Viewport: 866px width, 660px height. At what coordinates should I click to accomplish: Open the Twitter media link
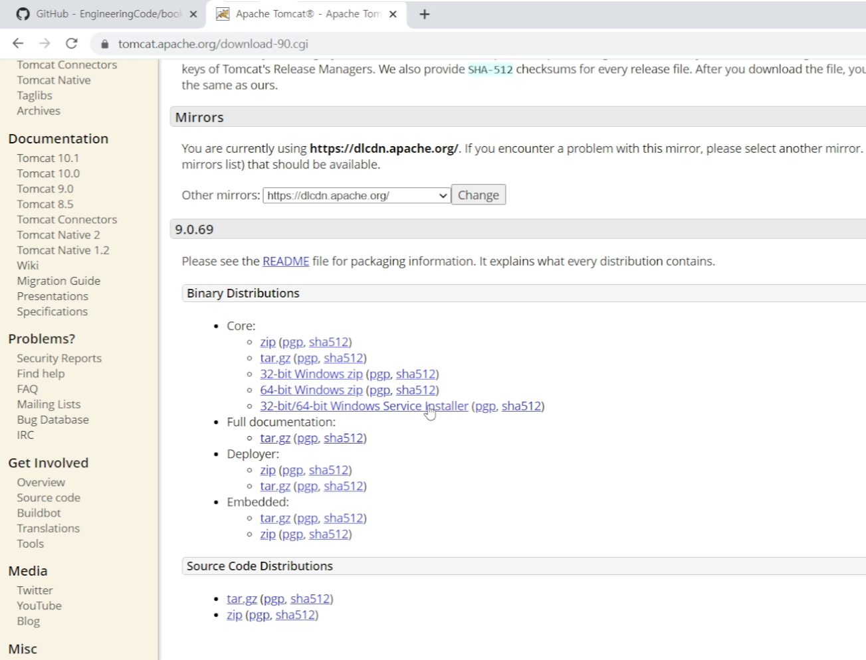(x=35, y=590)
